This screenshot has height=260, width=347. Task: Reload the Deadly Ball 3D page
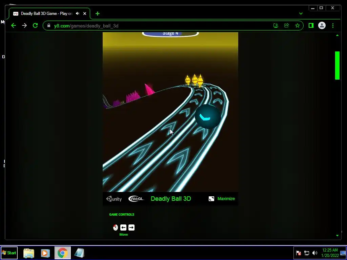point(35,26)
